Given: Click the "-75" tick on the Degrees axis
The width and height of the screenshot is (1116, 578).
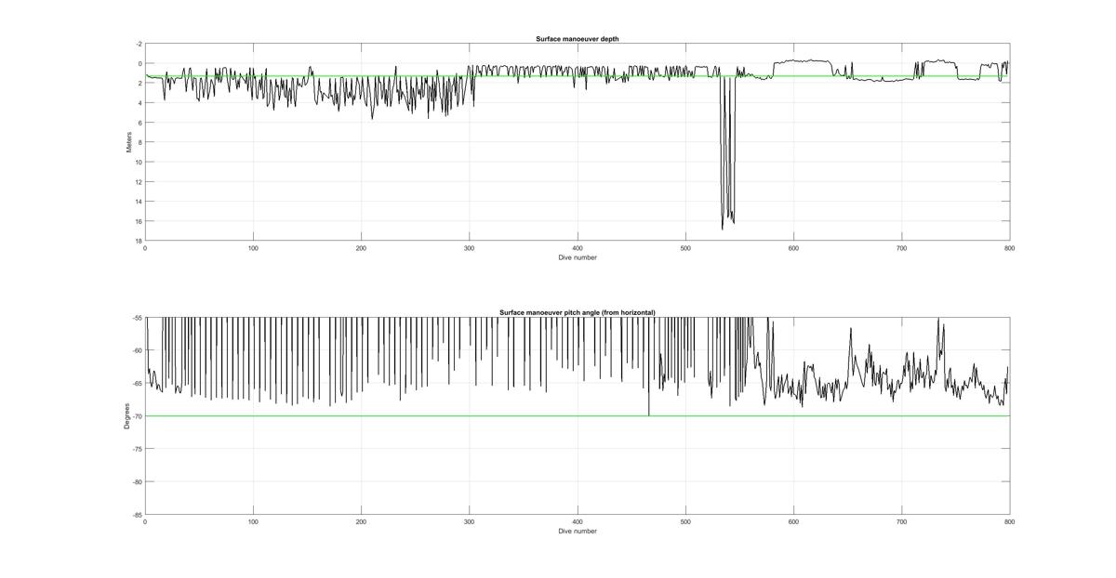Looking at the screenshot, I should point(138,449).
